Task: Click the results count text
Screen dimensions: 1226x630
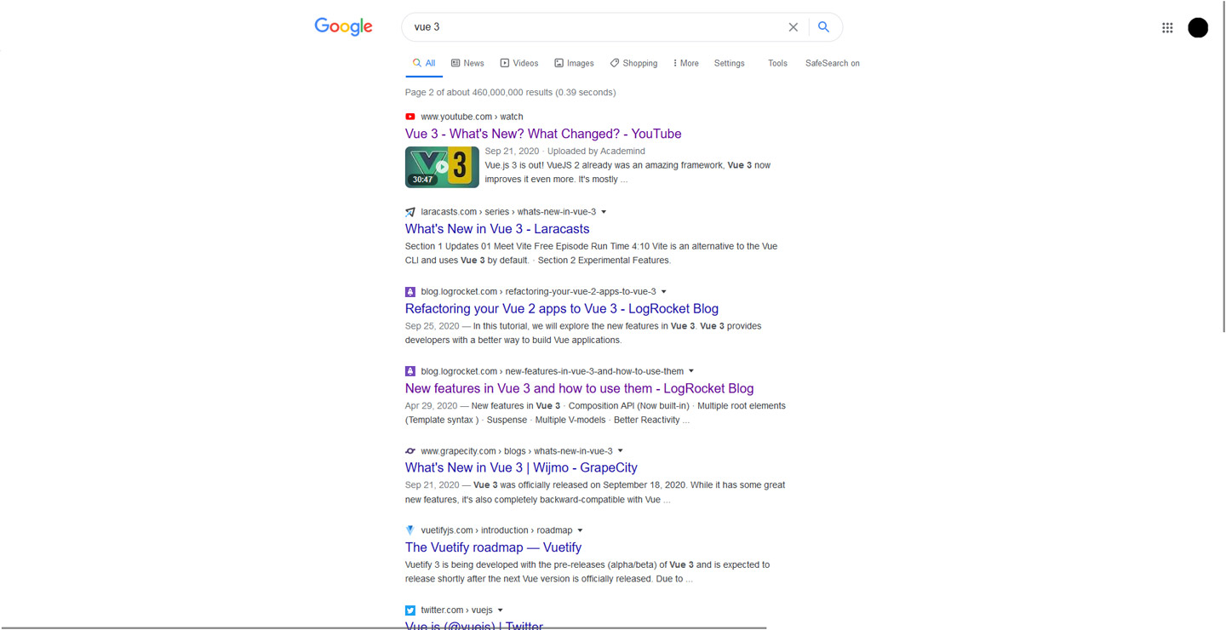Action: [x=510, y=92]
